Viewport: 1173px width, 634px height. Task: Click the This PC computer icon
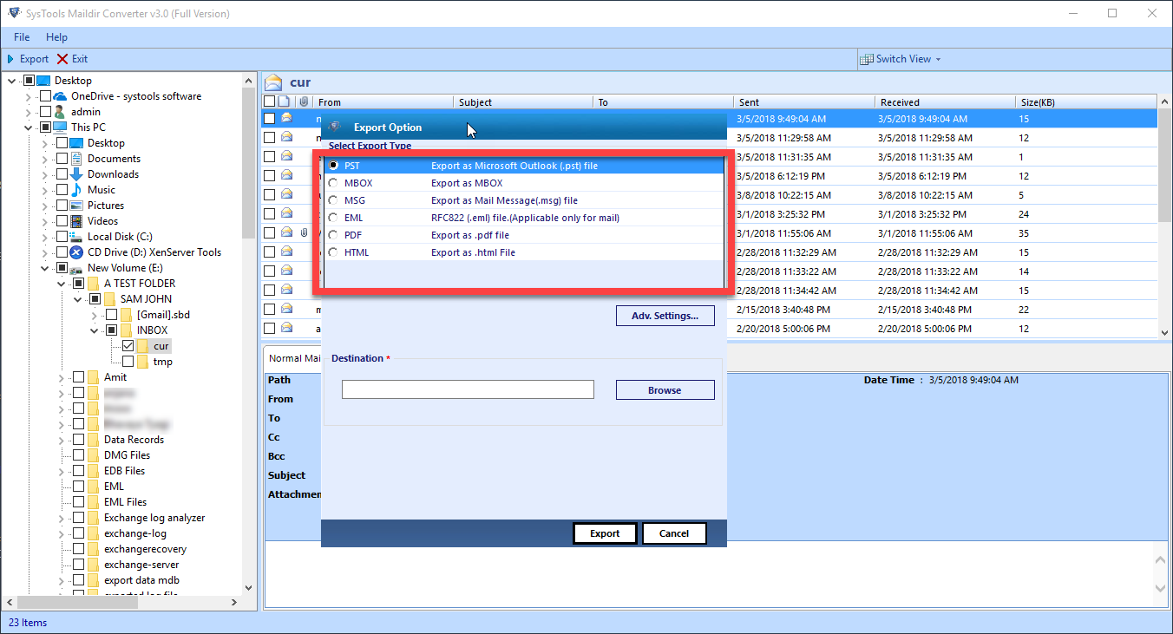click(60, 127)
